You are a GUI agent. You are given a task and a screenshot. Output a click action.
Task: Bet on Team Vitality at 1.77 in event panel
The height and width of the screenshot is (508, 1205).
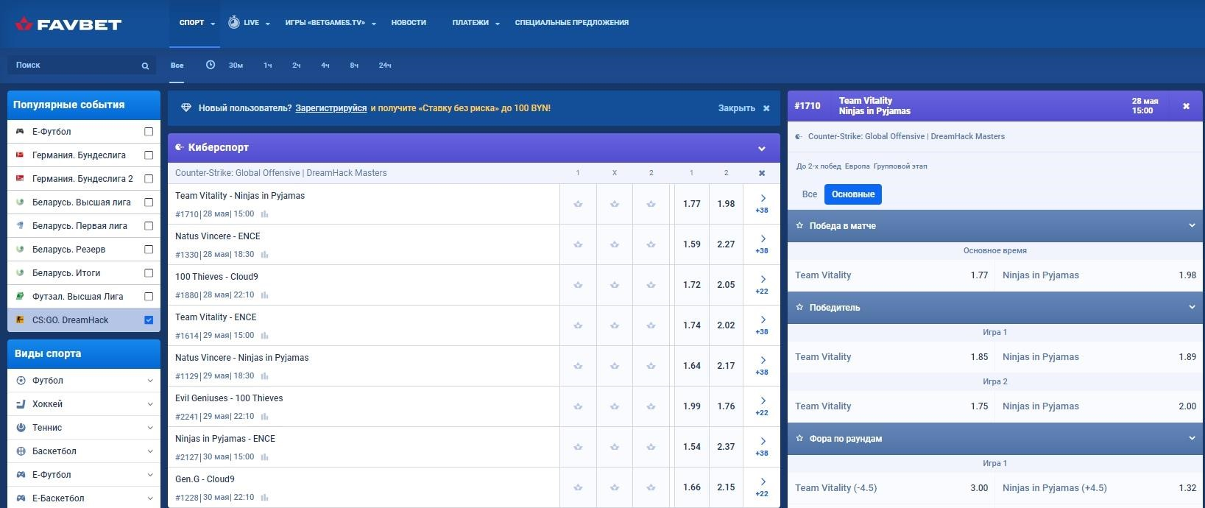tap(891, 275)
